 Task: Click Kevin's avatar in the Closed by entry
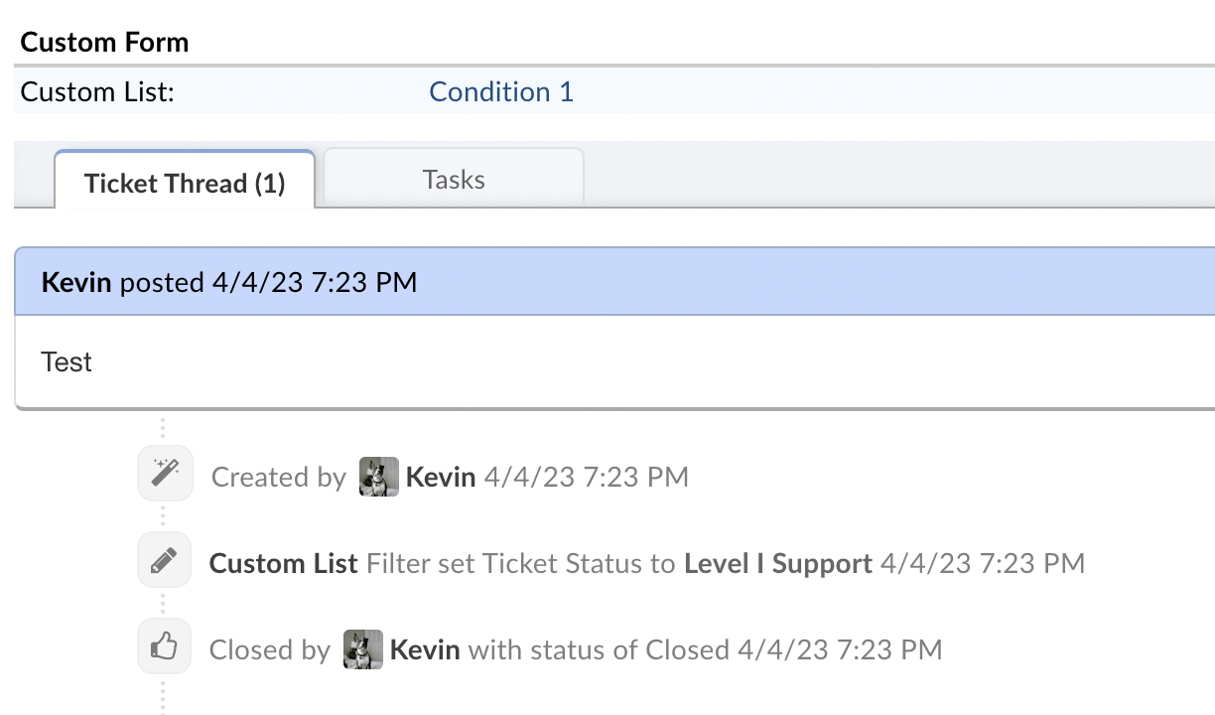click(363, 649)
